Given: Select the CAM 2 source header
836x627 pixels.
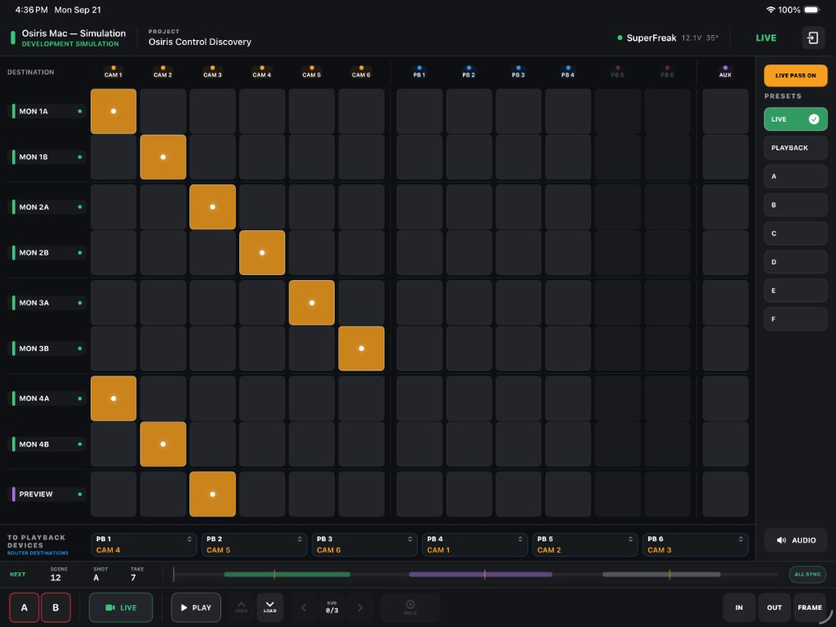Looking at the screenshot, I should 162,72.
